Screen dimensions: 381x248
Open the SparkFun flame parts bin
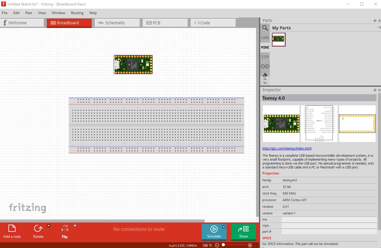(265, 74)
